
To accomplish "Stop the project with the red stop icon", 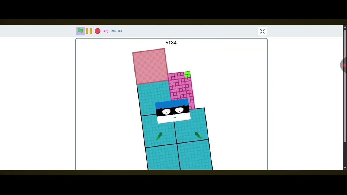I will (x=98, y=31).
